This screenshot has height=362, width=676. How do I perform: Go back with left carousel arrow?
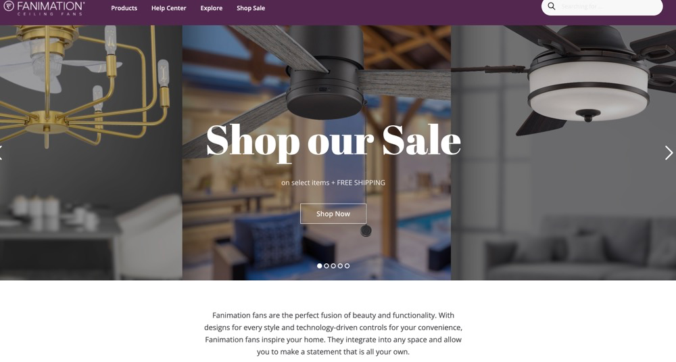pos(1,153)
